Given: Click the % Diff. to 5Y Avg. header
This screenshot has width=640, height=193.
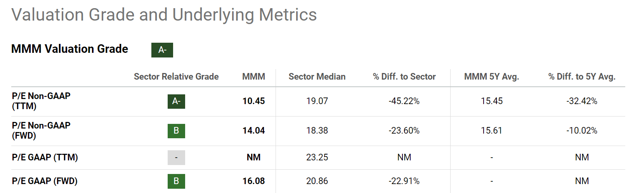Looking at the screenshot, I should (581, 77).
